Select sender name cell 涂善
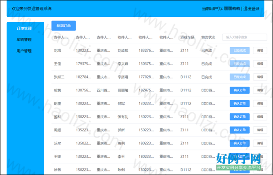 [x=57, y=170]
